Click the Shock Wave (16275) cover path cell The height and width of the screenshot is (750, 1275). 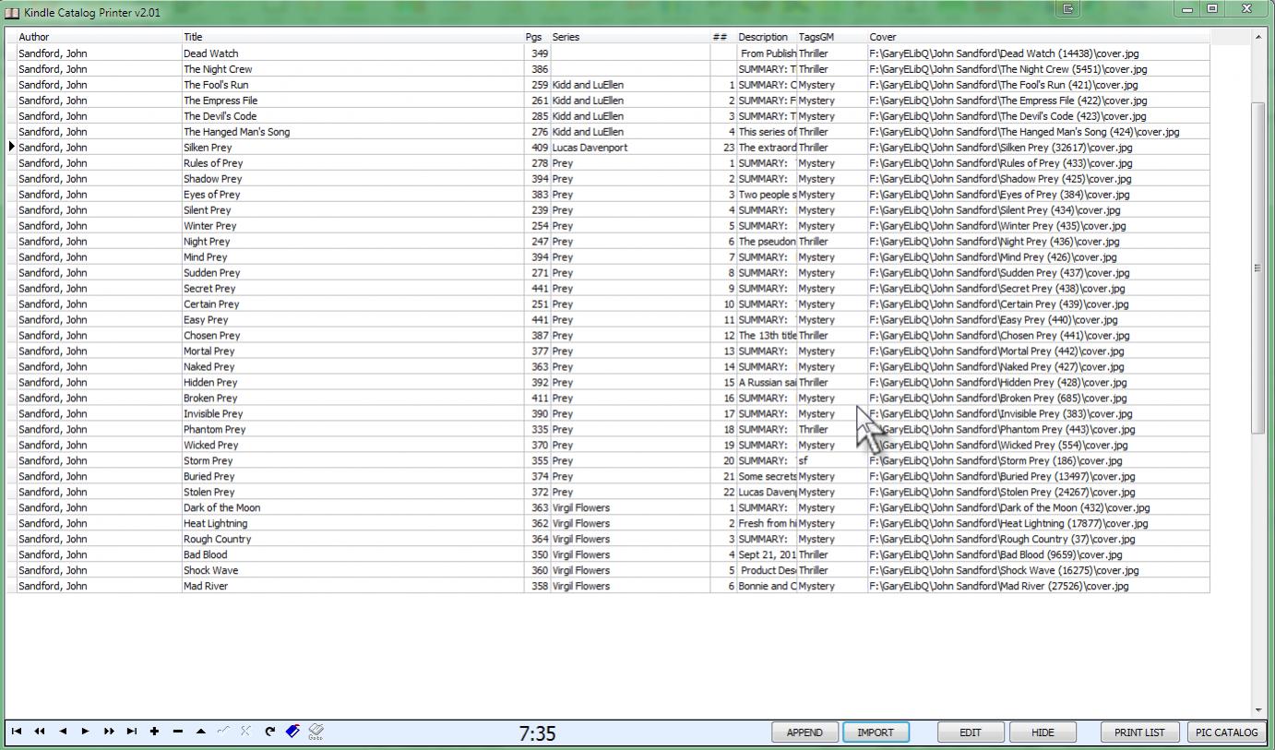coord(1038,571)
